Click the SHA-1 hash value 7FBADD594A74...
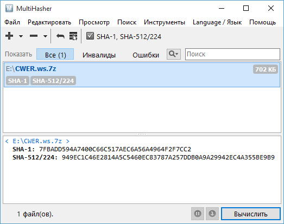The width and height of the screenshot is (284, 224). tap(115, 149)
